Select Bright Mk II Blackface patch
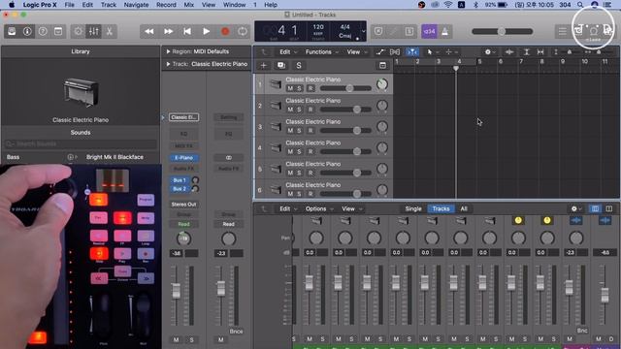The image size is (621, 349). [114, 157]
